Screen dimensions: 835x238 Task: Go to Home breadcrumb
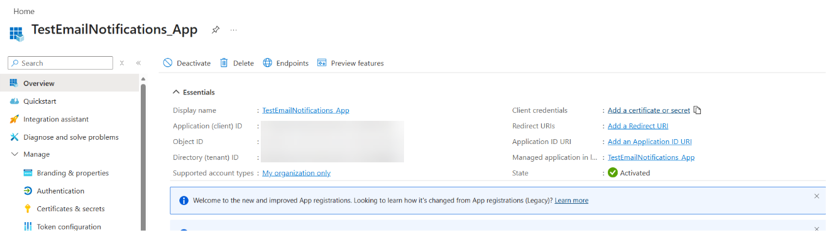[24, 12]
